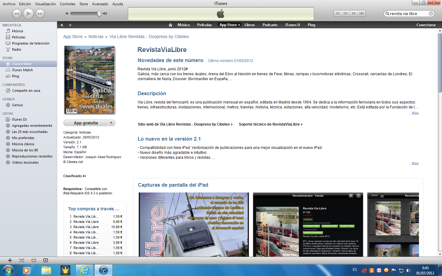Click the high-volume speaker icon
442x276 pixels.
click(x=105, y=14)
